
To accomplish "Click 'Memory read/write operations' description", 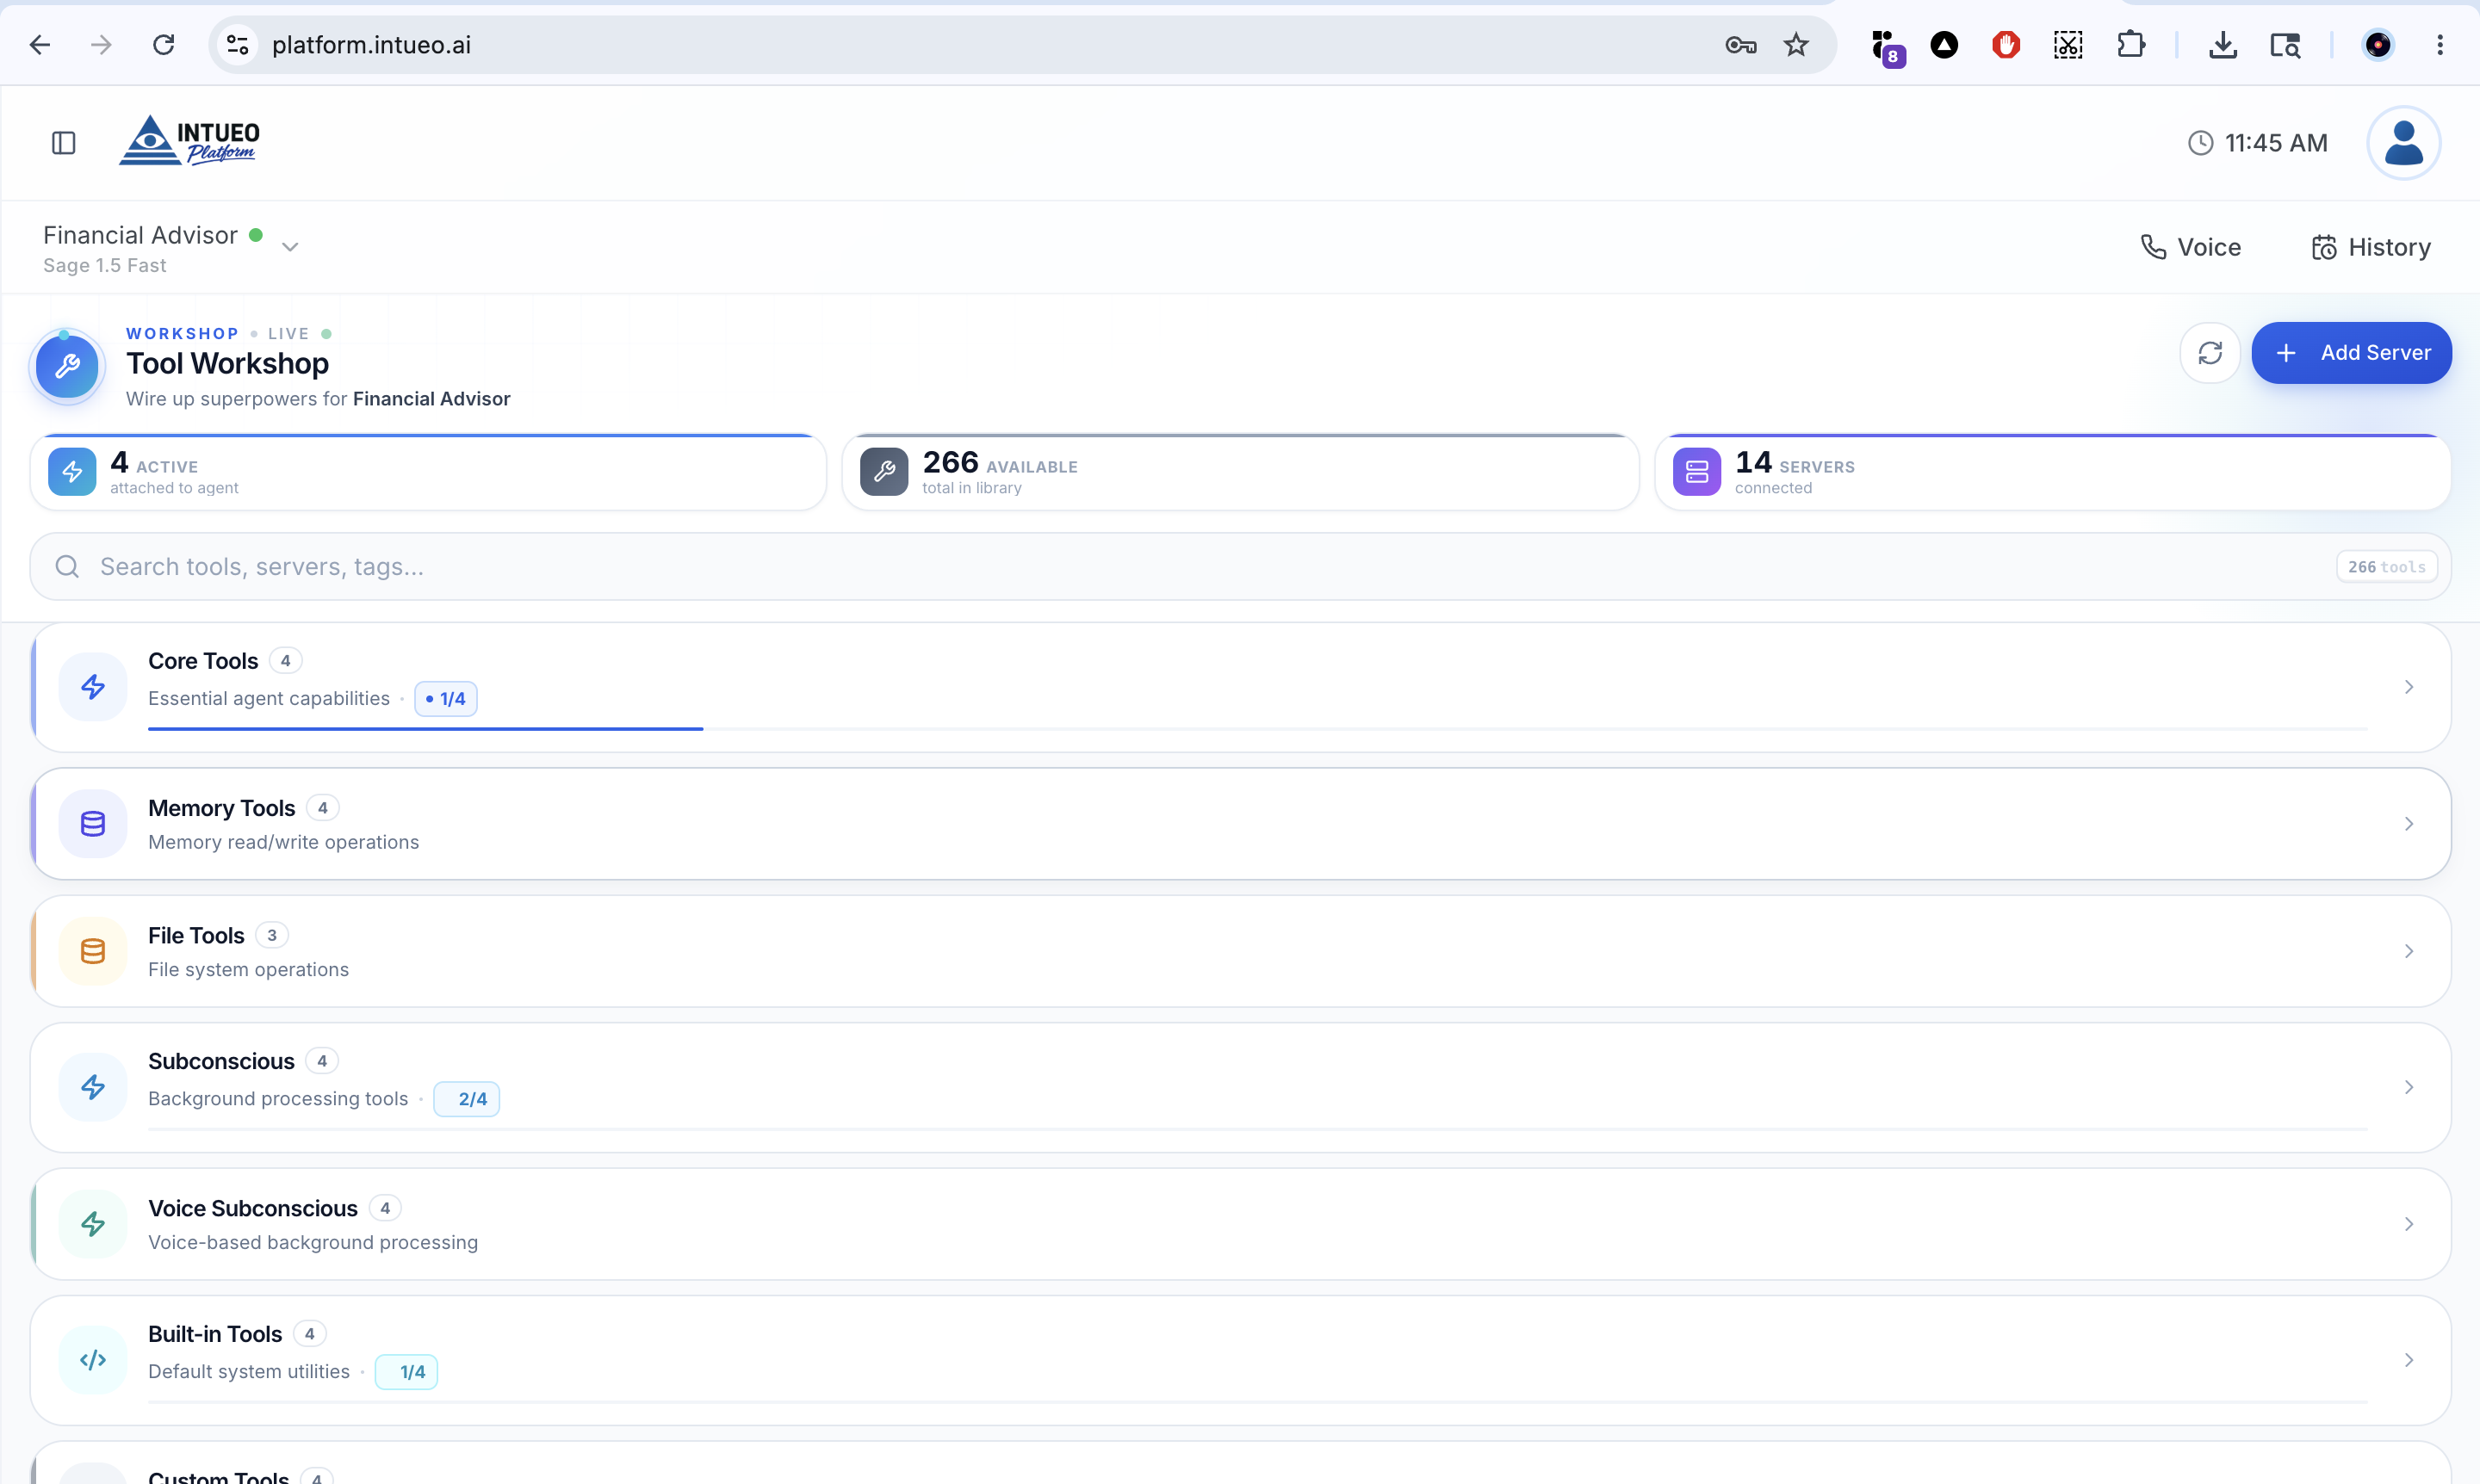I will pyautogui.click(x=284, y=842).
